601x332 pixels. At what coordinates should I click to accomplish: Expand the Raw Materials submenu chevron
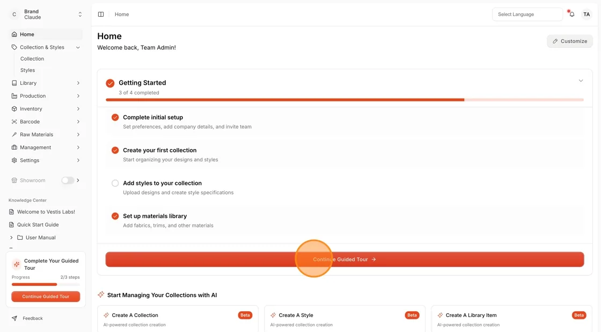[x=78, y=135]
